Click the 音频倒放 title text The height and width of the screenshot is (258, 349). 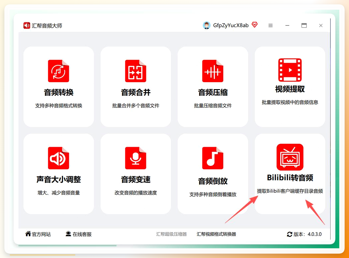[213, 181]
